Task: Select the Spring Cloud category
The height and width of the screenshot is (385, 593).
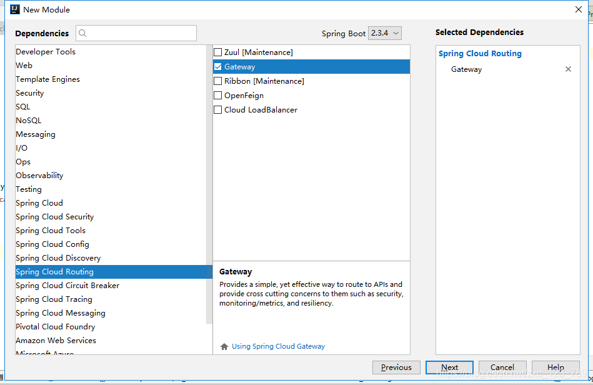Action: (x=111, y=203)
